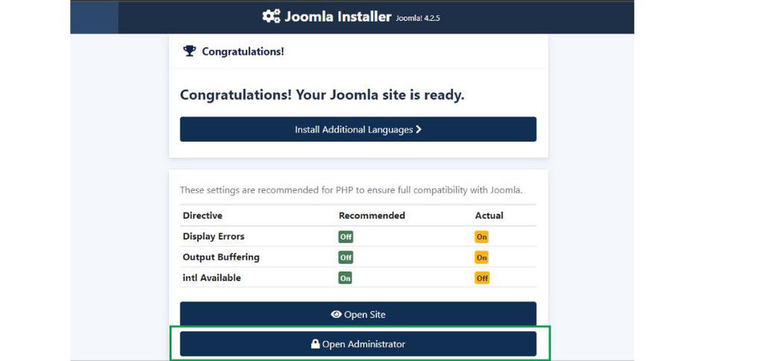This screenshot has height=361, width=764.
Task: Click the heading 'Congratulations! Your Joomla site is ready.'
Action: pyautogui.click(x=322, y=95)
